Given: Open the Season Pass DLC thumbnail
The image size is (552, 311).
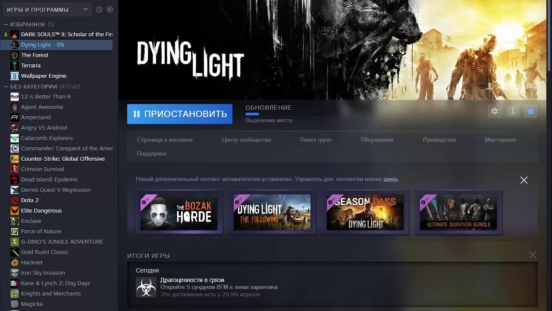Looking at the screenshot, I should pos(365,212).
